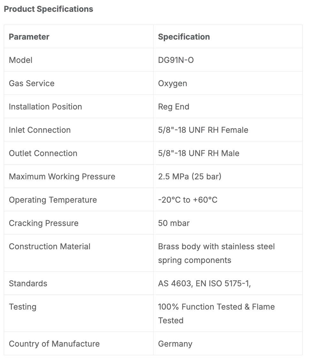Select the Oxygen cell
The height and width of the screenshot is (360, 309).
(173, 84)
